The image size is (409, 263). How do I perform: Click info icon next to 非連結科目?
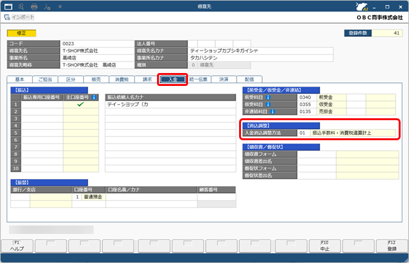pos(273,111)
